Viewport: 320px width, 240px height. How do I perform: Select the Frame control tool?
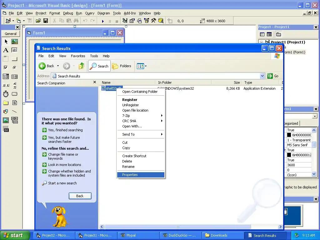pyautogui.click(x=6, y=59)
